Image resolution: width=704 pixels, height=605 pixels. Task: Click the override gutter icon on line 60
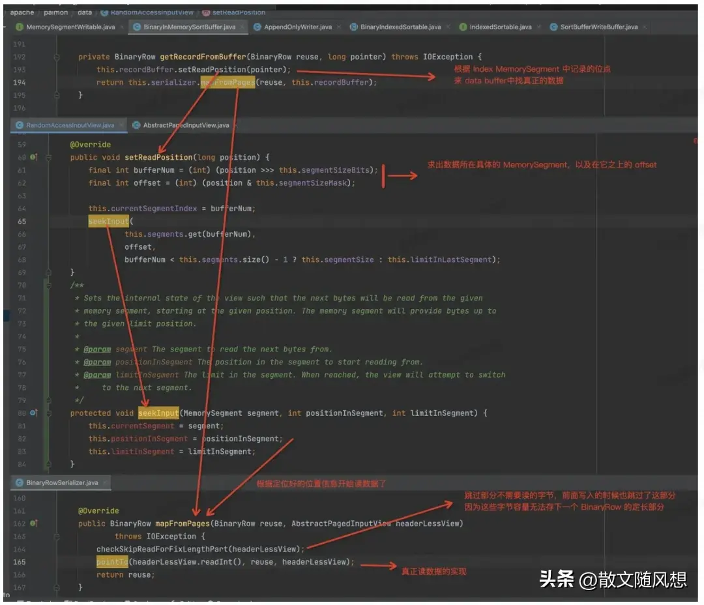pyautogui.click(x=33, y=157)
